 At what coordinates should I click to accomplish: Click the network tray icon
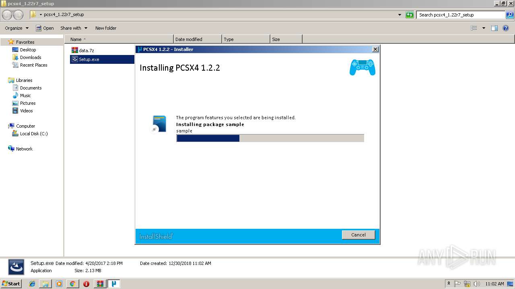pyautogui.click(x=467, y=284)
